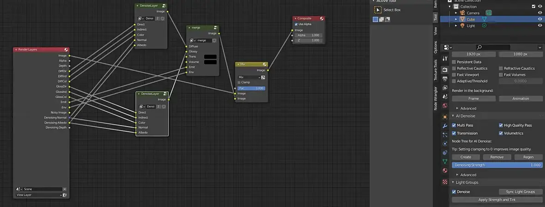The height and width of the screenshot is (207, 545).
Task: Click the Composite node preview sphere icon
Action: pyautogui.click(x=322, y=18)
